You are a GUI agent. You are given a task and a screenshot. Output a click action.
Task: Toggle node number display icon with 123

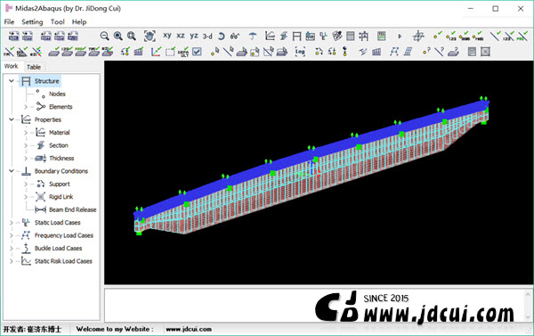click(451, 36)
